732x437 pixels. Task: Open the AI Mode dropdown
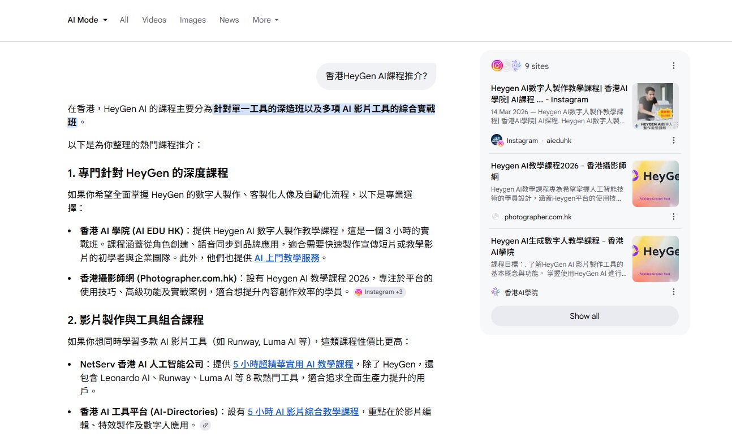tap(87, 20)
